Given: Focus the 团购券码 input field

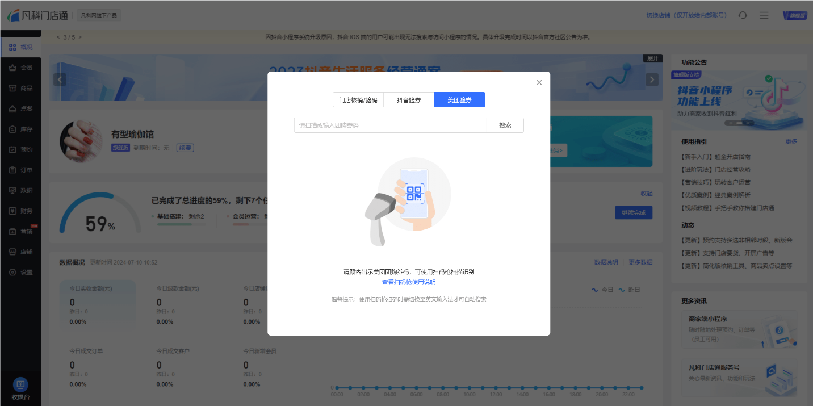Looking at the screenshot, I should tap(391, 125).
